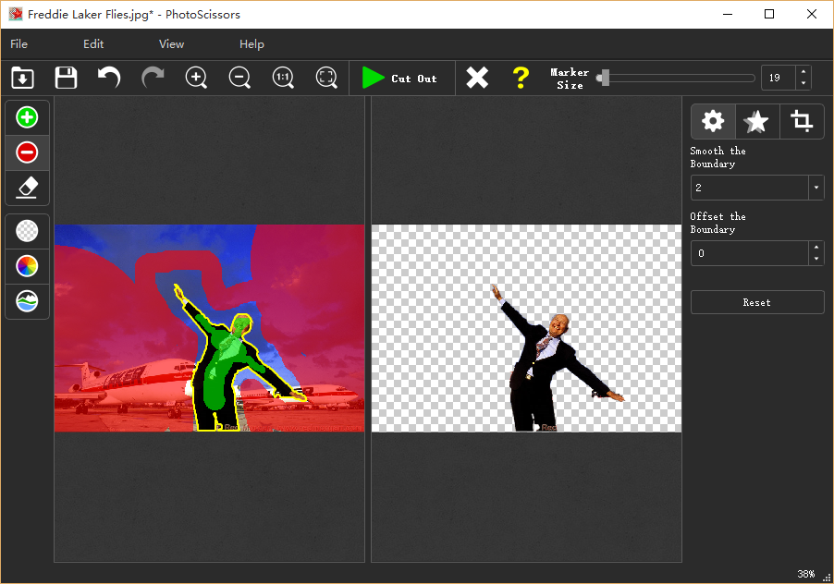The width and height of the screenshot is (834, 584).
Task: Open the File menu
Action: point(19,44)
